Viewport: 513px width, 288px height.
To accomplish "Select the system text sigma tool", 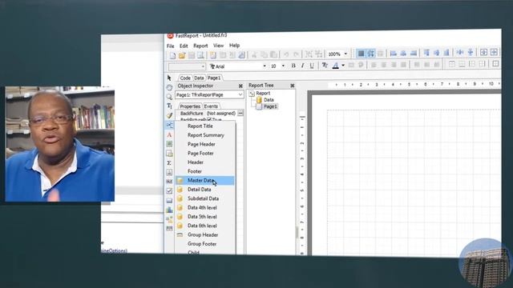I will (169, 163).
